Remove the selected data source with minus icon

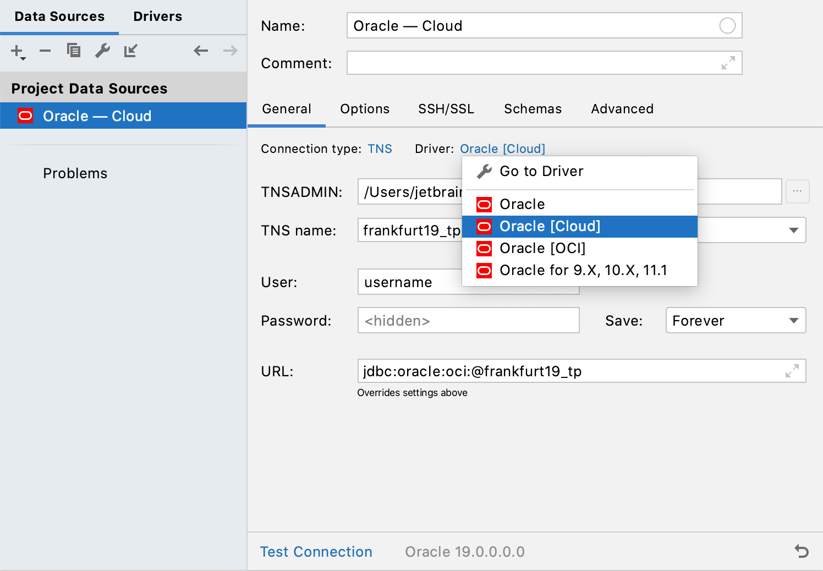45,51
